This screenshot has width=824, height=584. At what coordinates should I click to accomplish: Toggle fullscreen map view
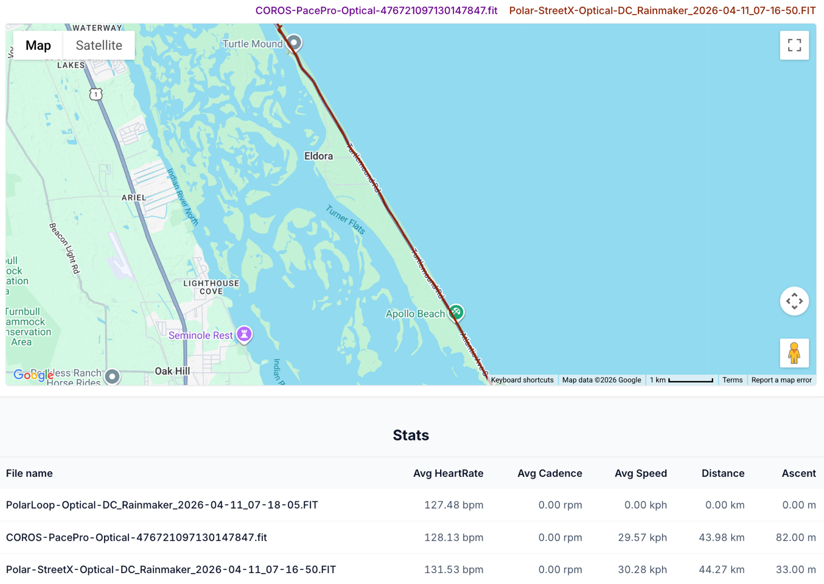[x=794, y=45]
